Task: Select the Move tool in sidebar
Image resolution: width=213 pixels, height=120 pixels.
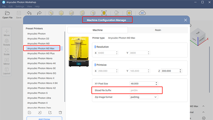Action: [x=7, y=33]
